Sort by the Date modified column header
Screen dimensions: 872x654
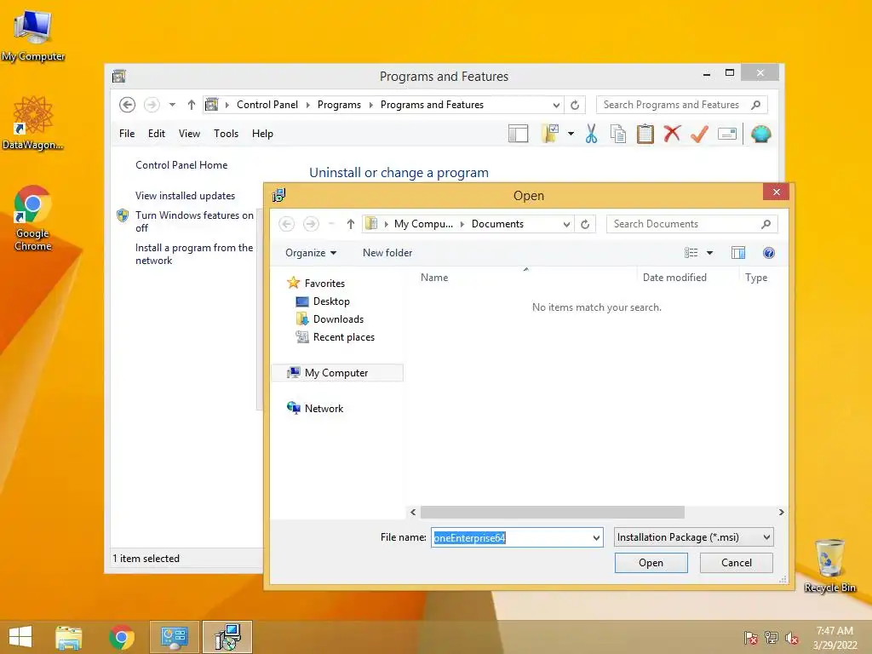pos(674,278)
